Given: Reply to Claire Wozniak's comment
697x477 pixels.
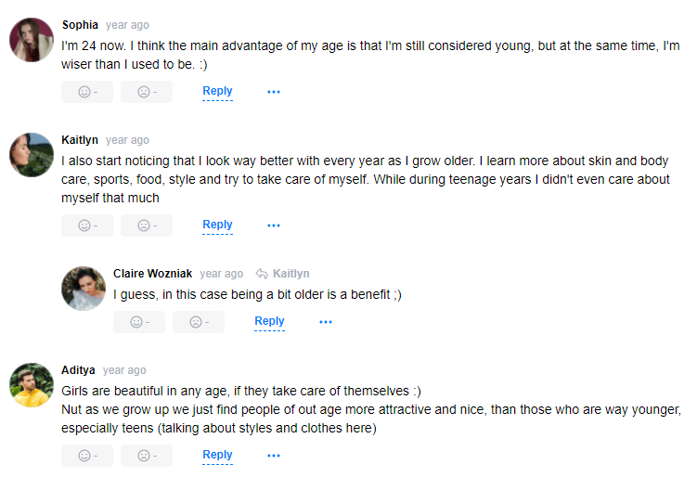Looking at the screenshot, I should [269, 321].
